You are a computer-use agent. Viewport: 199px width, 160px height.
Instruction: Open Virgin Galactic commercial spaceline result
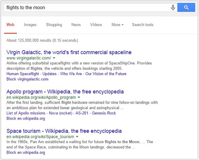69,52
